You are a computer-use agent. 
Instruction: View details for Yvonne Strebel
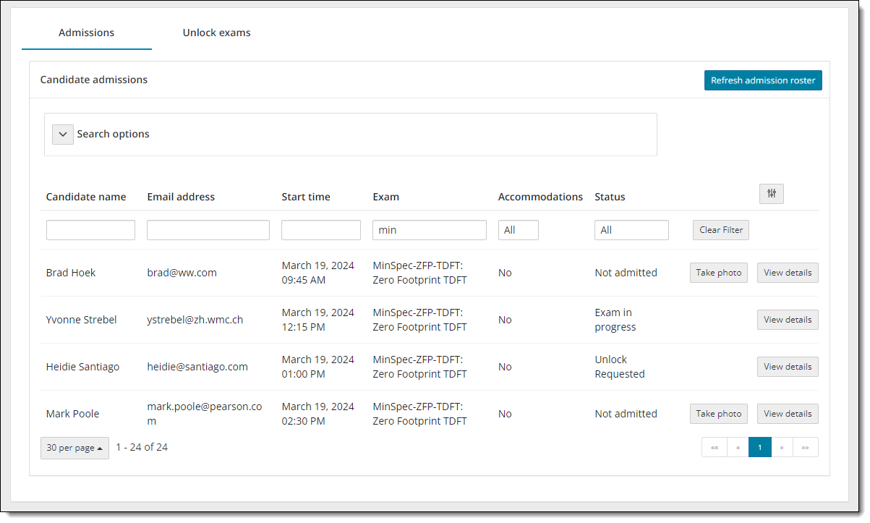tap(787, 320)
